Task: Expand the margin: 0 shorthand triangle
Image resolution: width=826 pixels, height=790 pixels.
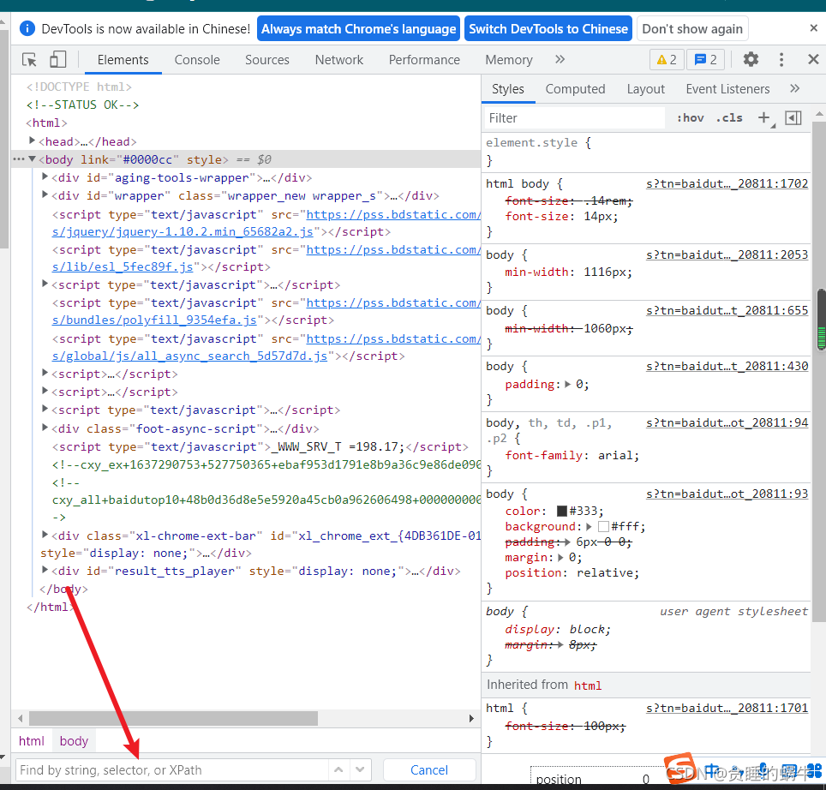Action: (x=560, y=557)
